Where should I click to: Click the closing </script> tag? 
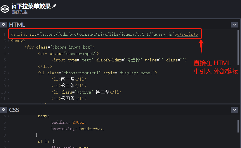click(188, 34)
